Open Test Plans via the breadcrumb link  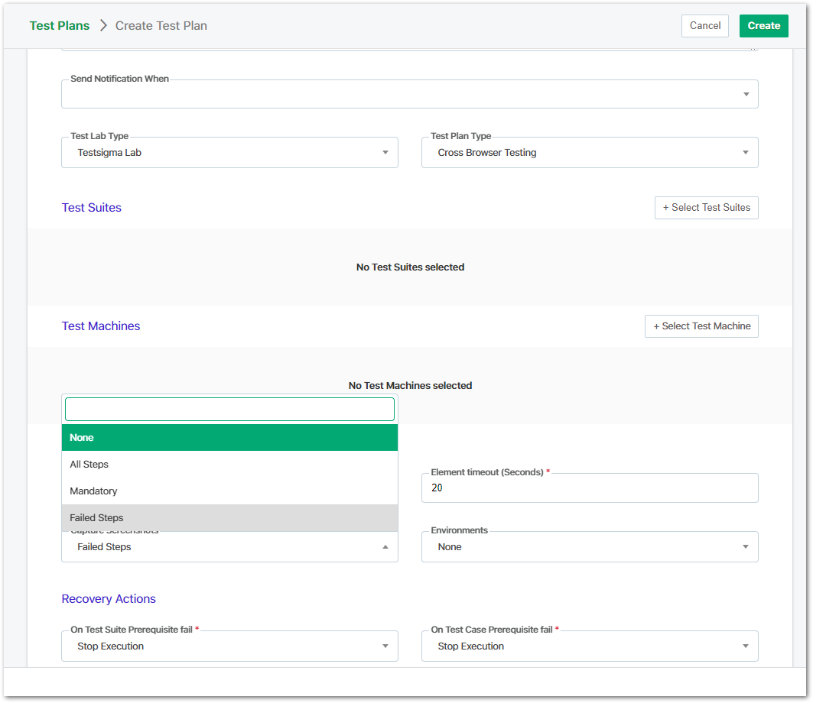[59, 25]
